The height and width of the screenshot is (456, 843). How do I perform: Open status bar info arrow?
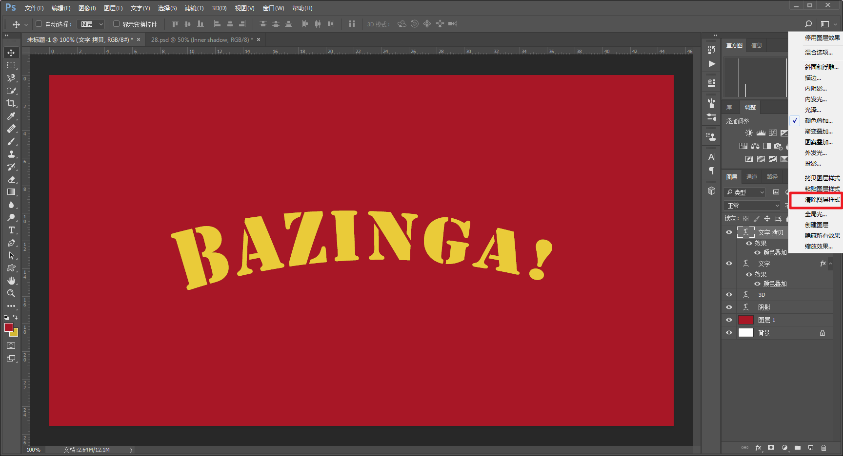coord(131,450)
